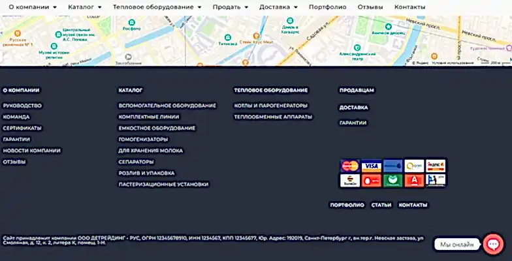The width and height of the screenshot is (512, 261).
Task: Open footer link Новости компании
Action: pos(31,151)
